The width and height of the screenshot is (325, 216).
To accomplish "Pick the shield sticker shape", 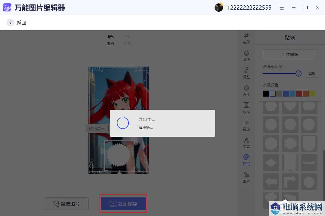I will pos(309,143).
